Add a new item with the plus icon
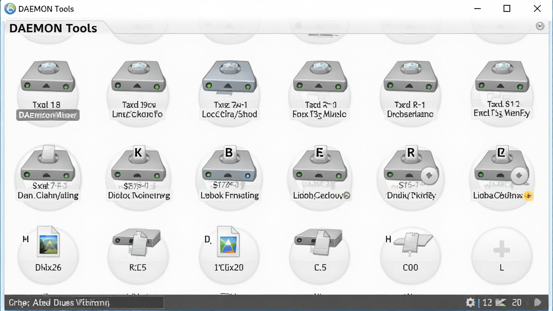Image resolution: width=553 pixels, height=311 pixels. point(502,250)
